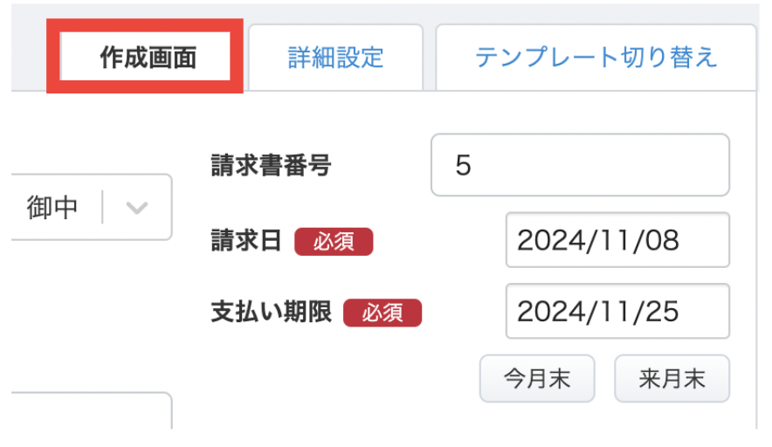This screenshot has width=772, height=447.
Task: Click the 請求日 label text
Action: pos(246,241)
